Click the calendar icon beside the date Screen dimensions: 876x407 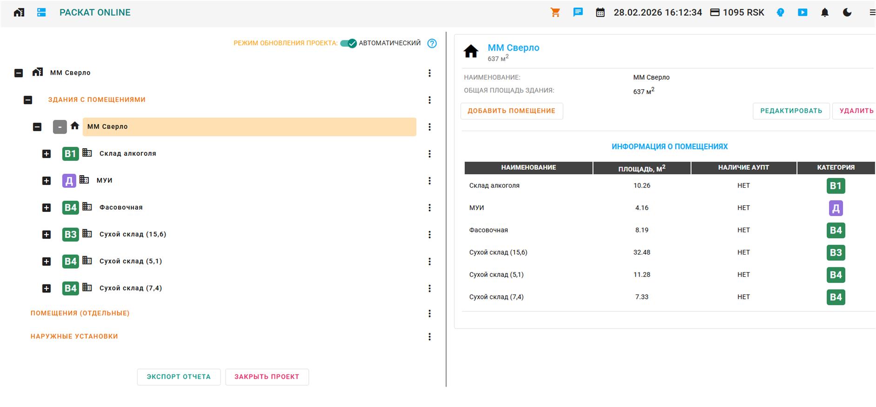point(600,13)
